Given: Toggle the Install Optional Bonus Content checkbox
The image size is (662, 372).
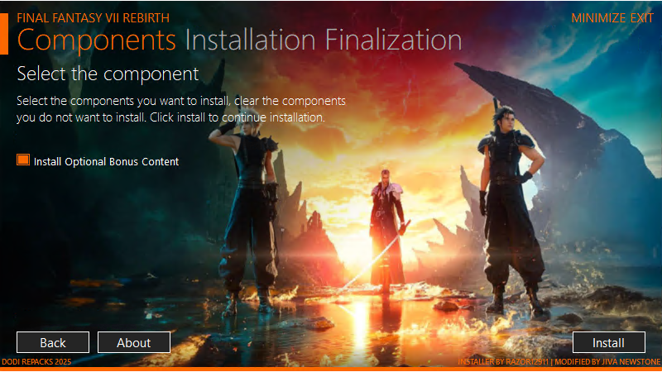Looking at the screenshot, I should coord(23,160).
